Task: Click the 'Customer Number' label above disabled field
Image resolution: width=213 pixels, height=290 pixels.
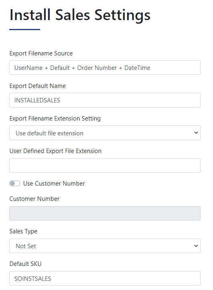Action: pyautogui.click(x=34, y=199)
